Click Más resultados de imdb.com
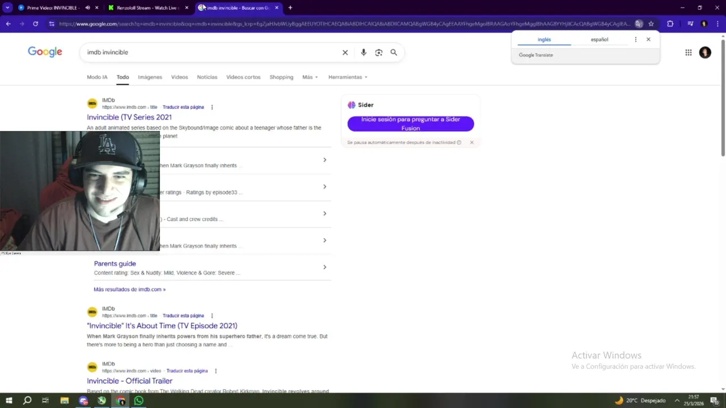Viewport: 726px width, 408px height. pyautogui.click(x=130, y=290)
